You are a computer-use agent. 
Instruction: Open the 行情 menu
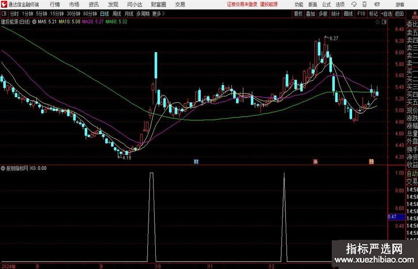(55, 4)
